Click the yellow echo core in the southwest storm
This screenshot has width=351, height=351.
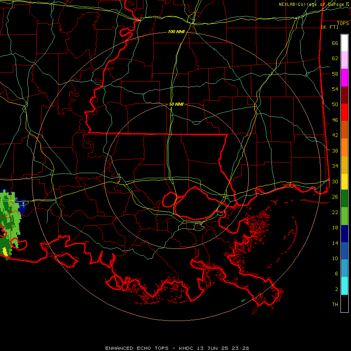[x=5, y=252]
